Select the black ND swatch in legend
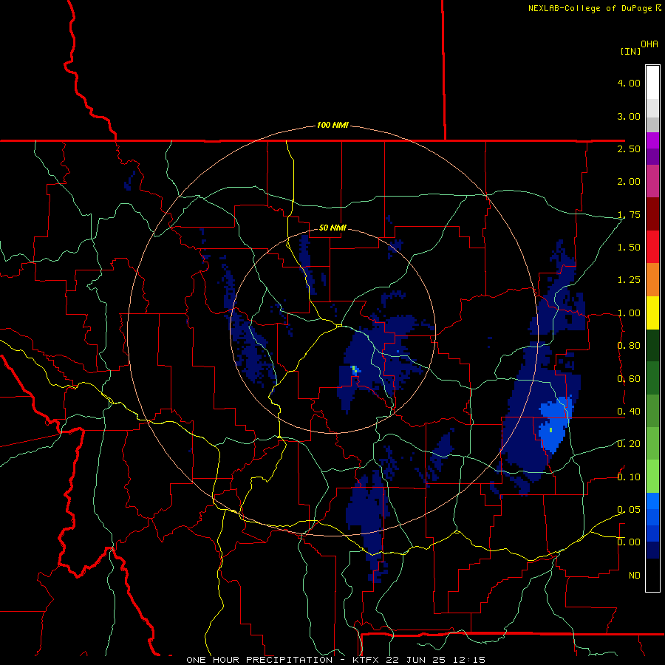Screen dimensions: 665x665 652,575
